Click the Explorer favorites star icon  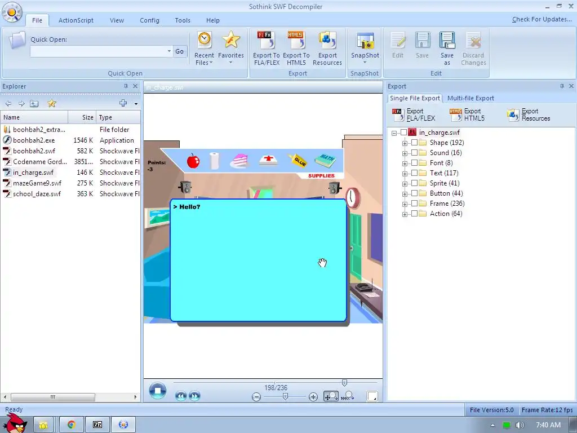click(52, 104)
